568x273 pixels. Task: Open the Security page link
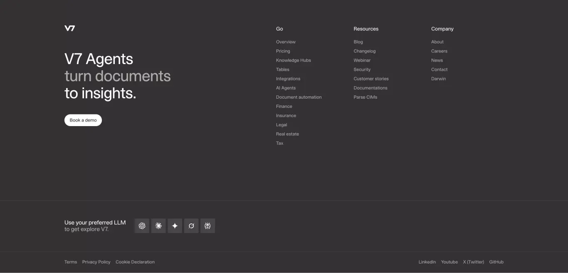[x=362, y=69]
